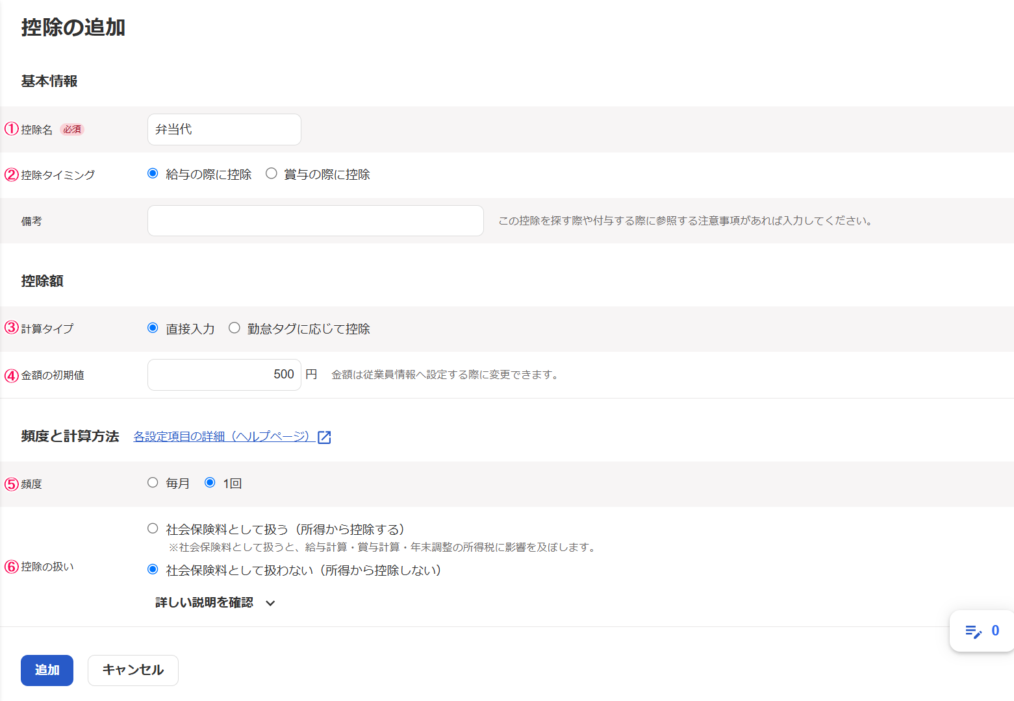Screen dimensions: 1014x701
Task: Select 給与の際に控除 radio button
Action: click(x=153, y=173)
